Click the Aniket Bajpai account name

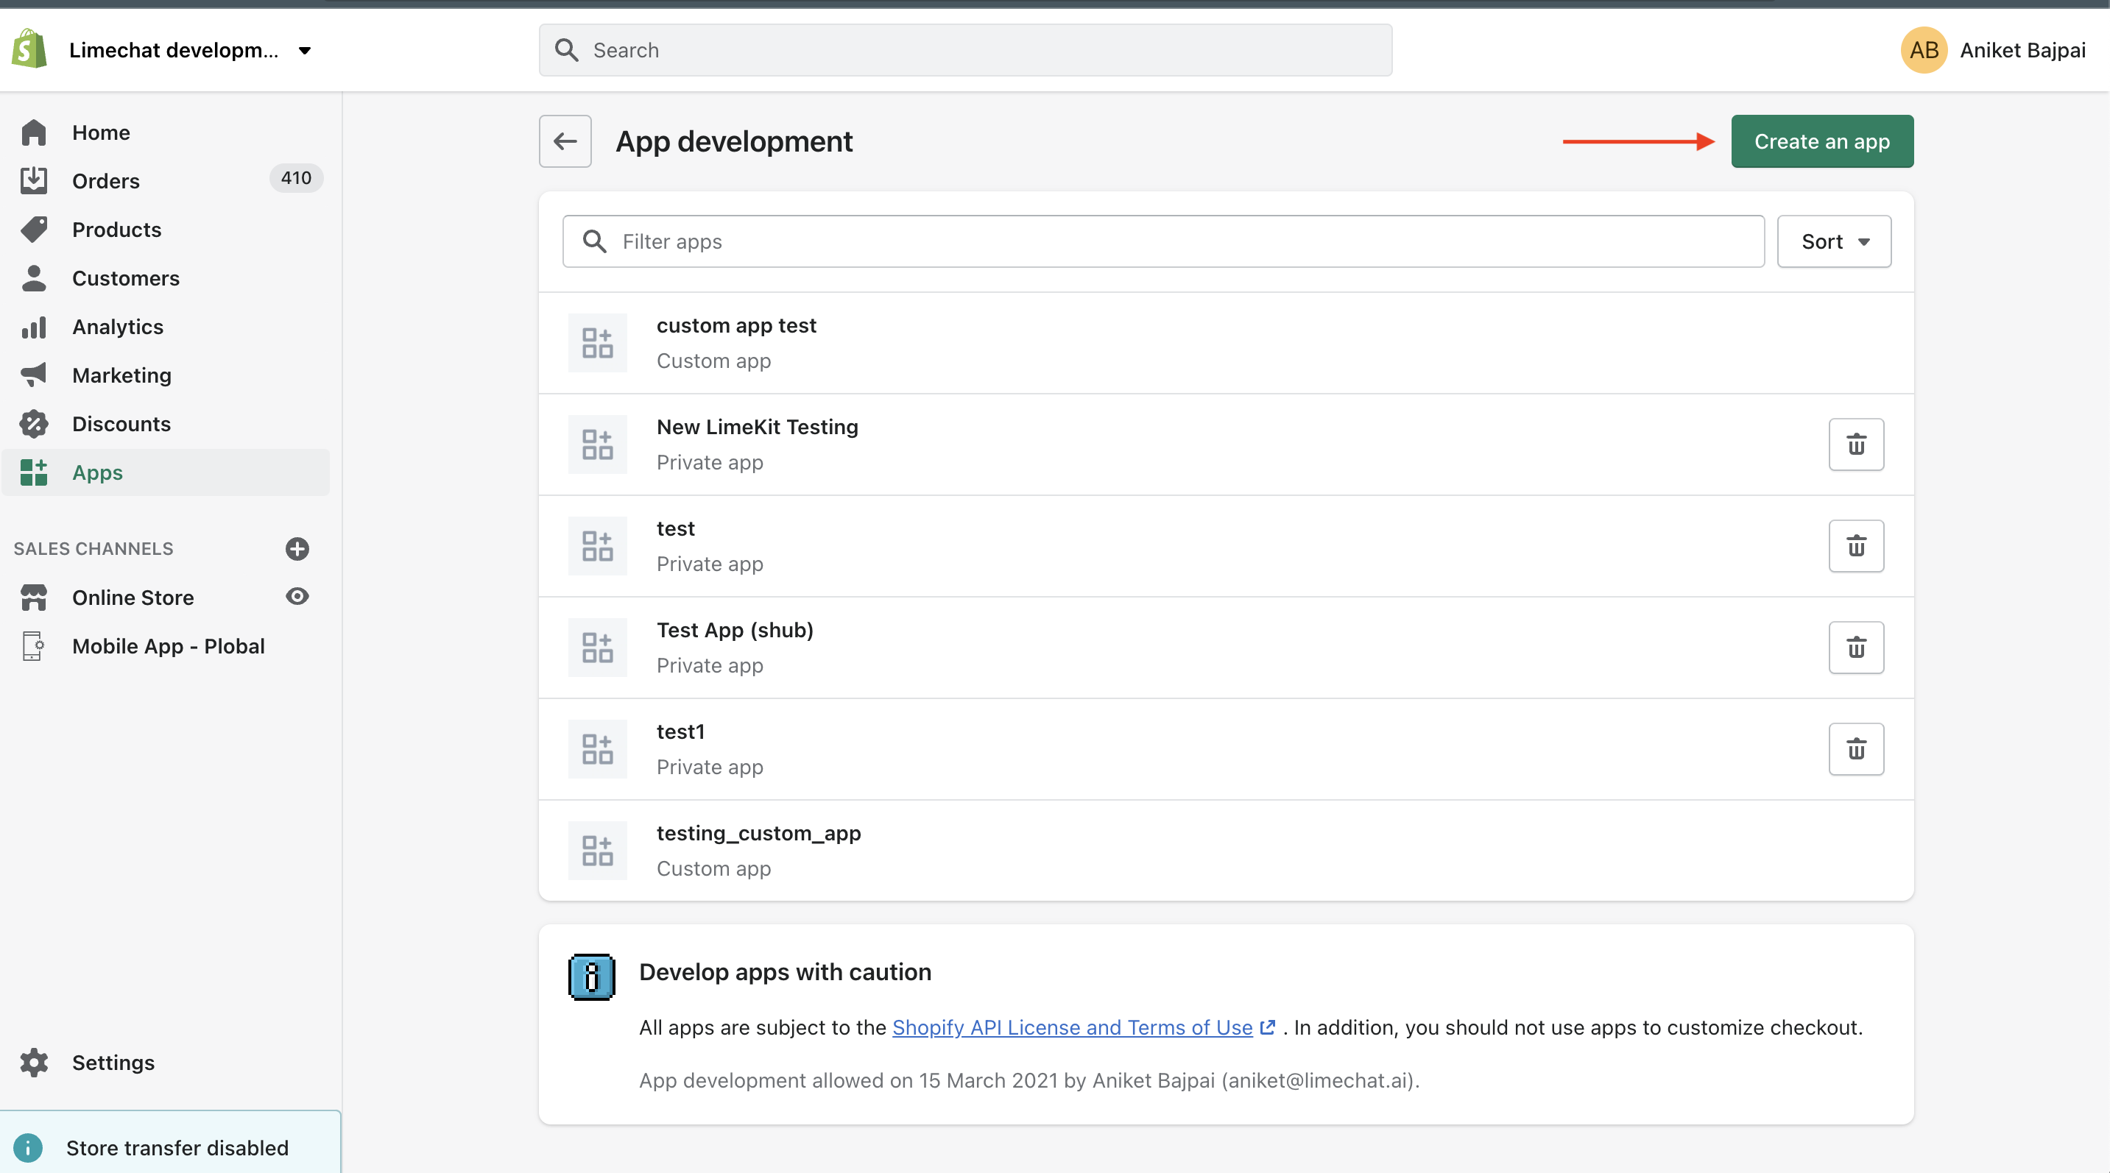[2022, 50]
